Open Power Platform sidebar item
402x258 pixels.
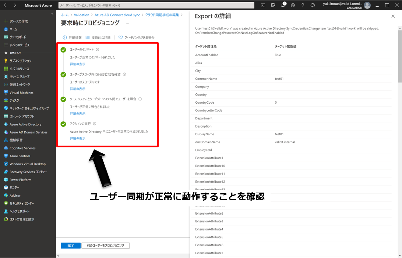point(18,180)
